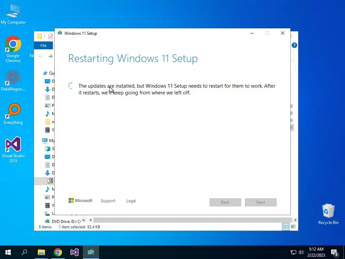This screenshot has height=259, width=345.
Task: Open the notification center with 4 alerts
Action: coord(335,253)
